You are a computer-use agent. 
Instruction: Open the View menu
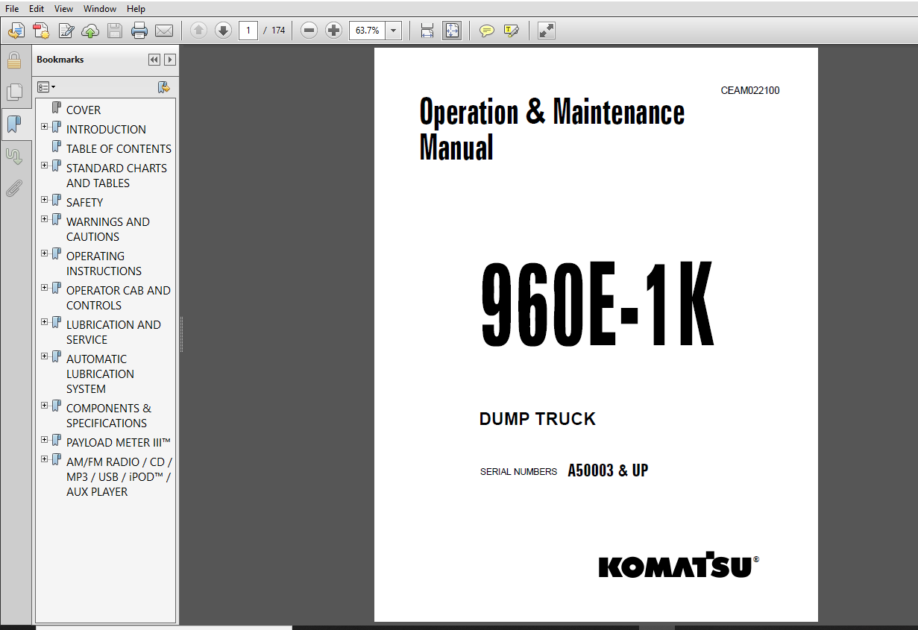[64, 9]
